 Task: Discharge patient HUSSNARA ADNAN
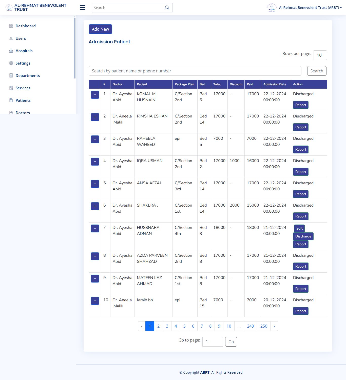point(303,236)
